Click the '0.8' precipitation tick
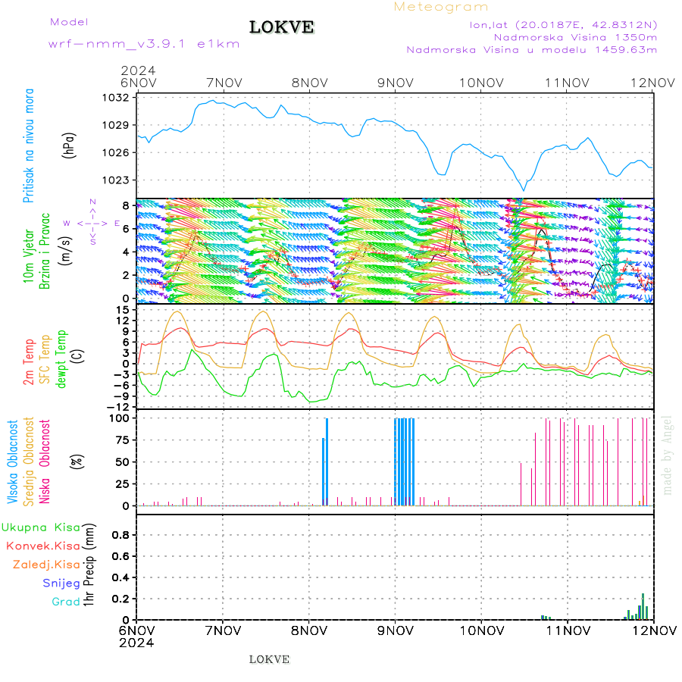Image resolution: width=682 pixels, height=682 pixels. click(x=120, y=535)
